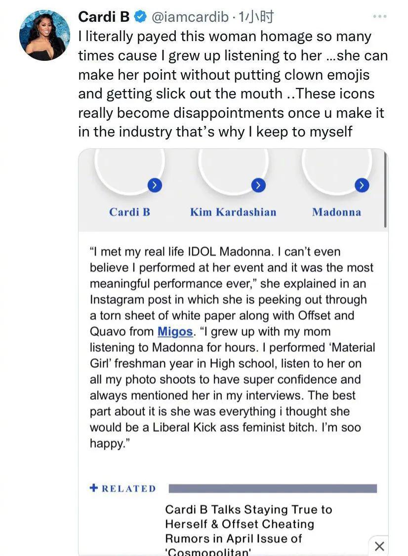Expand the plus icon beside RELATED
The width and height of the screenshot is (408, 556).
pyautogui.click(x=93, y=488)
